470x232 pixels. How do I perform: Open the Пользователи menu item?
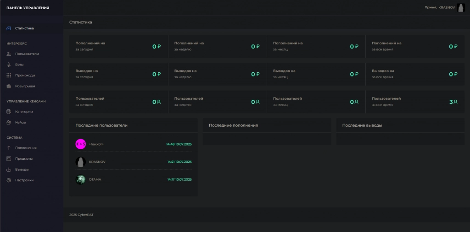(x=27, y=54)
